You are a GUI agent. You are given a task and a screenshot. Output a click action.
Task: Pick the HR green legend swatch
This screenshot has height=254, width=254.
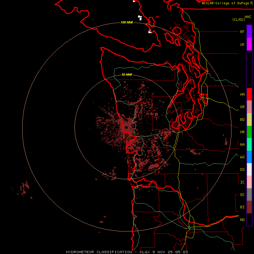pyautogui.click(x=249, y=132)
